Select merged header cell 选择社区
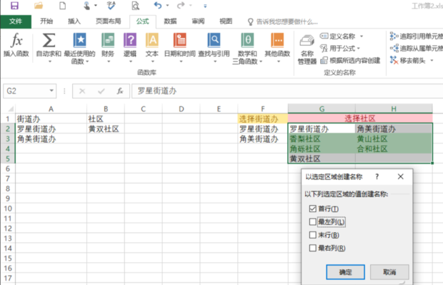This screenshot has height=285, width=443. click(360, 119)
